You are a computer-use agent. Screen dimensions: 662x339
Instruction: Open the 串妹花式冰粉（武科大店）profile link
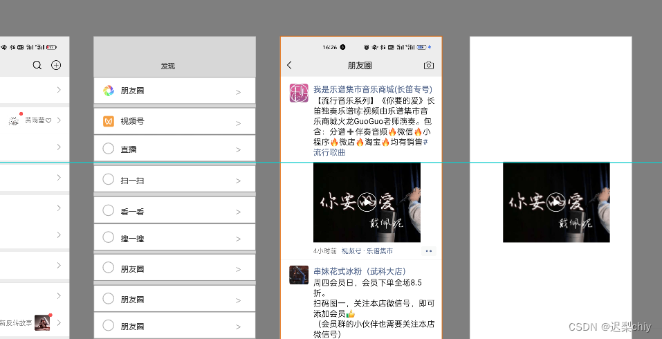pyautogui.click(x=360, y=271)
